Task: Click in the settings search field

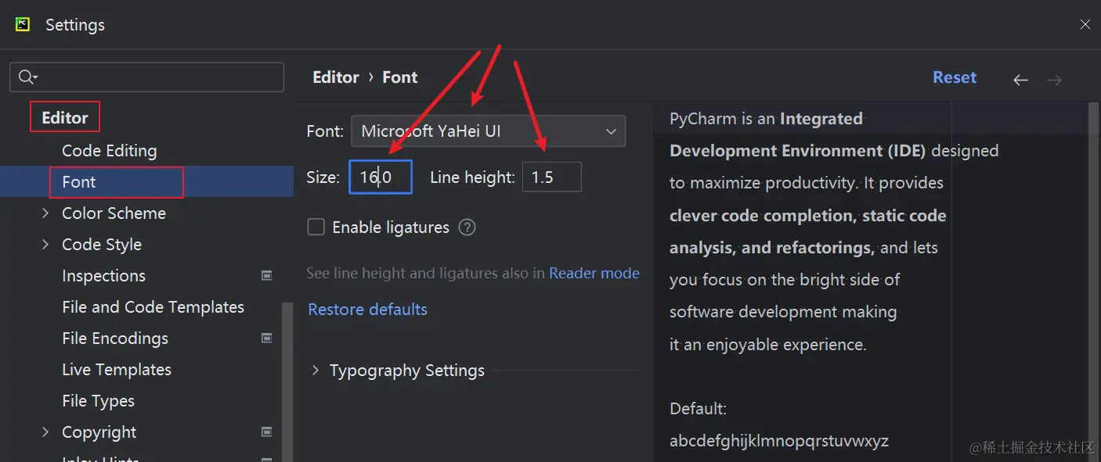Action: tap(146, 77)
